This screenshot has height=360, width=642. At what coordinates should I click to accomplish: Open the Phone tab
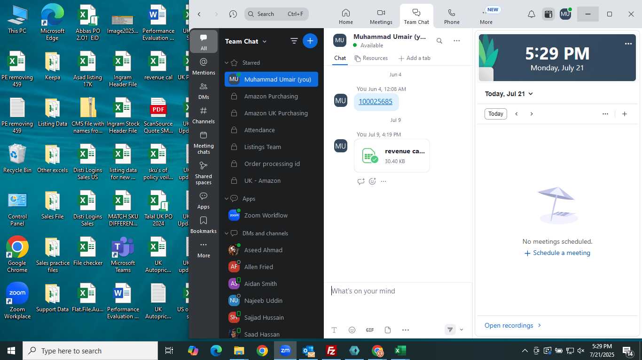click(x=452, y=16)
